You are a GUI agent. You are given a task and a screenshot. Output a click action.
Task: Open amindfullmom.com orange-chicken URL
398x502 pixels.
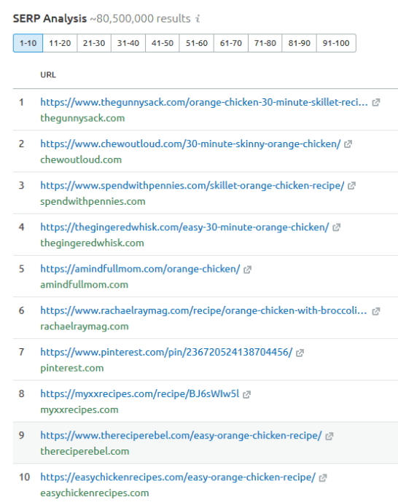point(140,269)
